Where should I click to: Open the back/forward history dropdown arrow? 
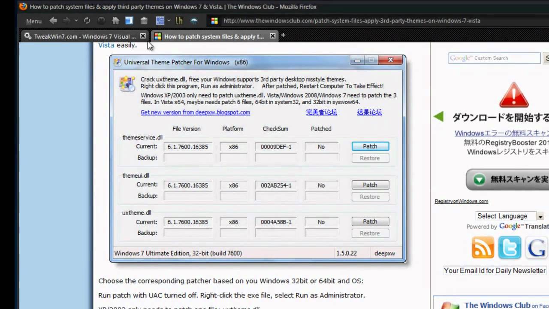[76, 21]
